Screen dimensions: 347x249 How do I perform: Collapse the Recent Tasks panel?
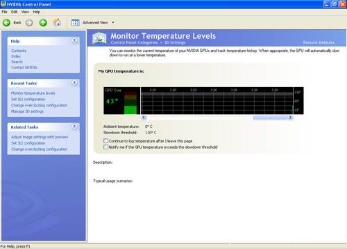[x=74, y=82]
